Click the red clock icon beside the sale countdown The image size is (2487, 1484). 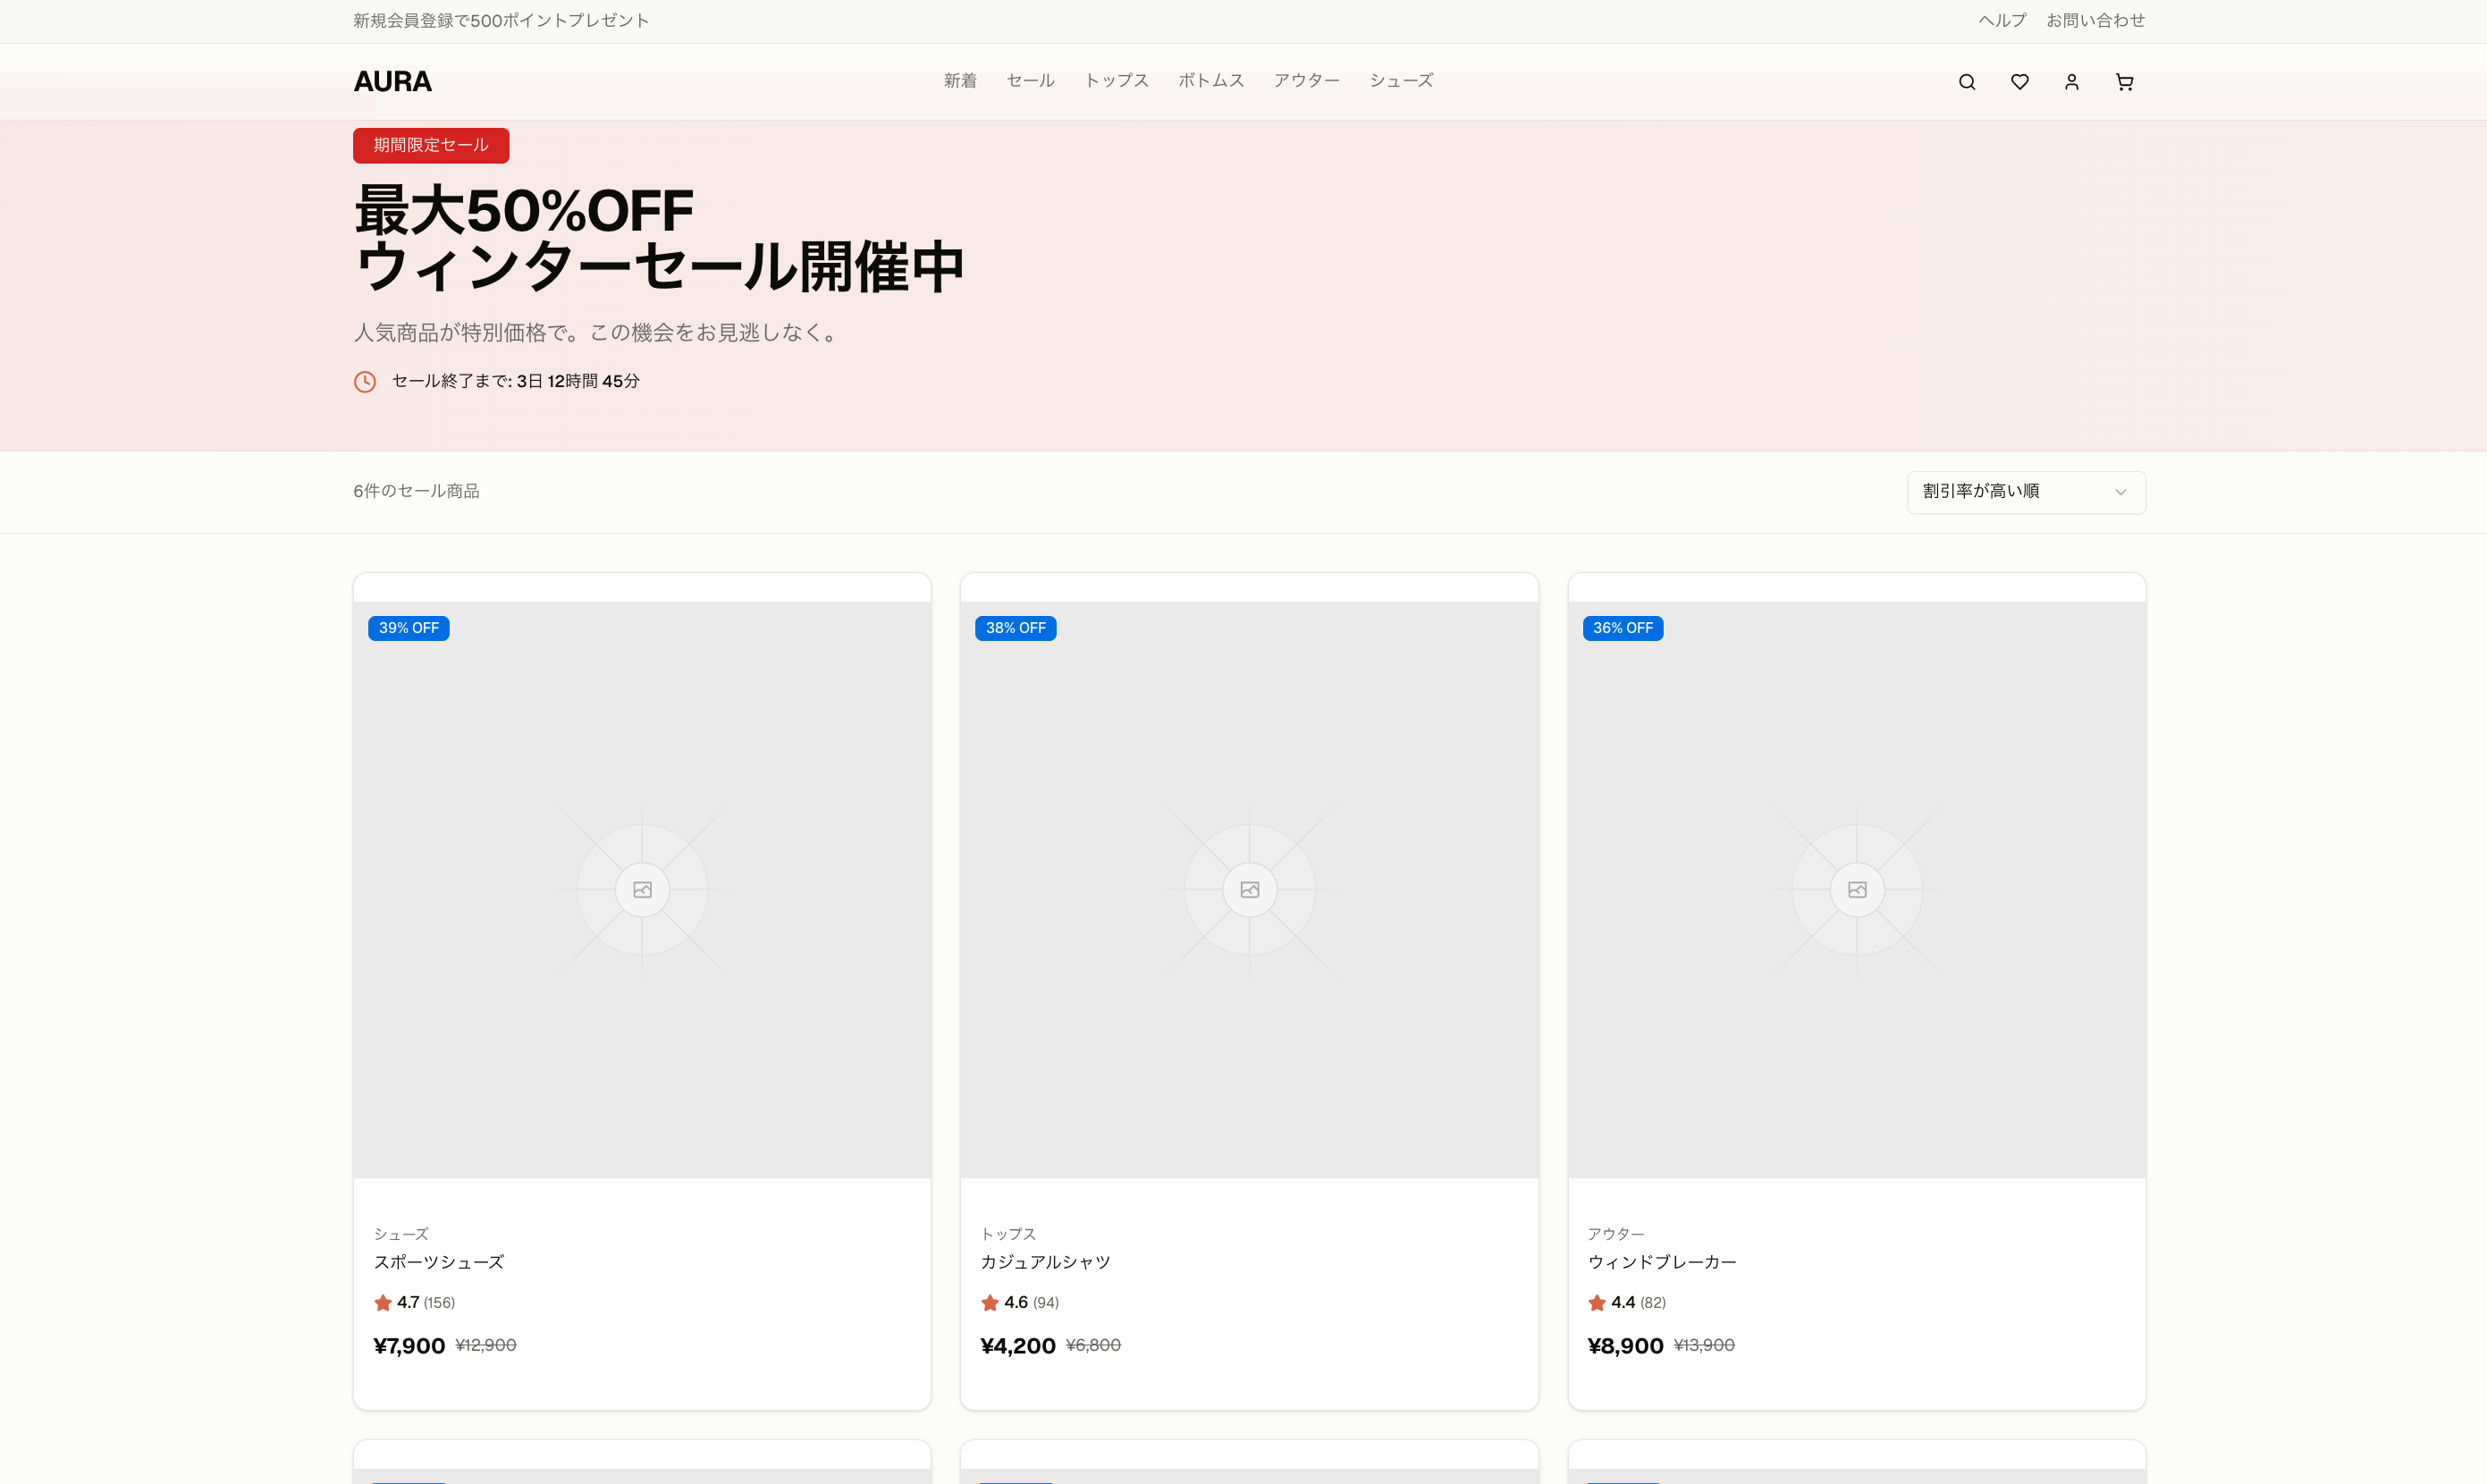coord(364,381)
